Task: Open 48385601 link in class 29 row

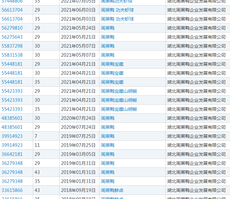Action: [12, 127]
